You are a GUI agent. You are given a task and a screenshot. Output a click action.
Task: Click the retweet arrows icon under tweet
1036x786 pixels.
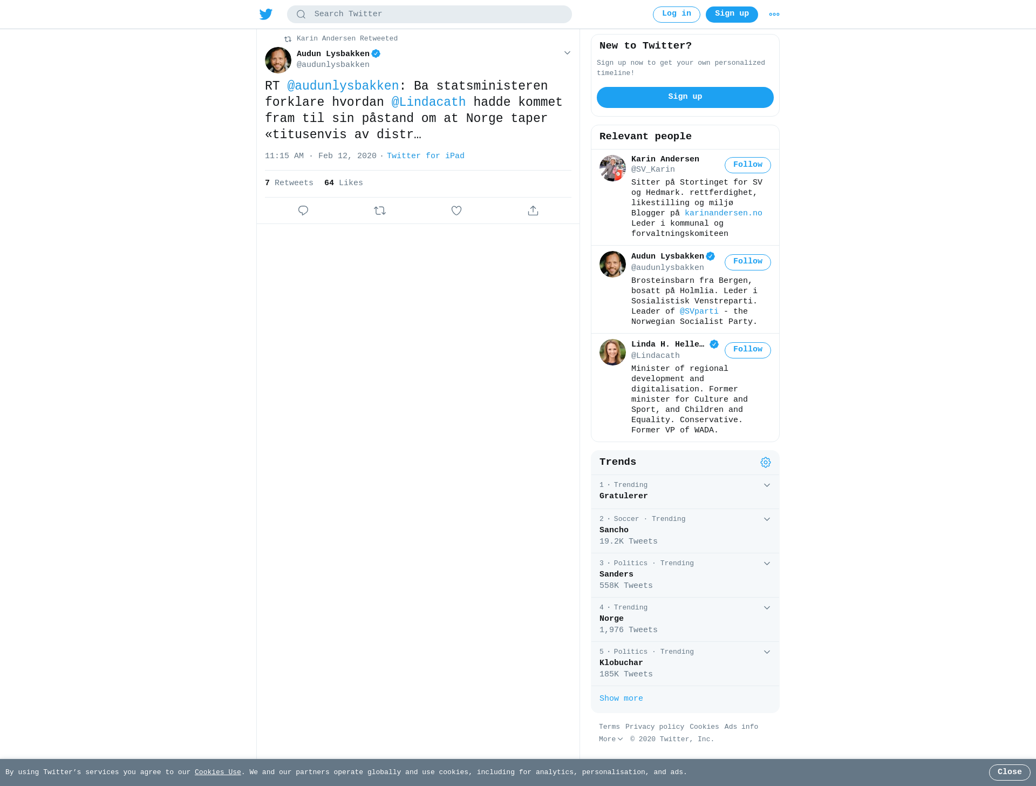[x=380, y=211]
